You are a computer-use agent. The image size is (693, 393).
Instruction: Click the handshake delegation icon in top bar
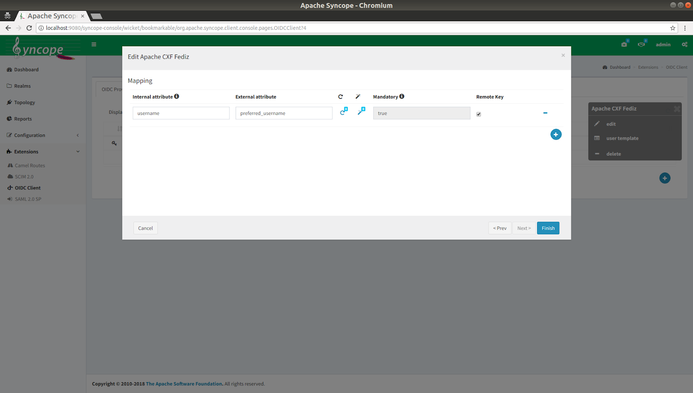(641, 44)
